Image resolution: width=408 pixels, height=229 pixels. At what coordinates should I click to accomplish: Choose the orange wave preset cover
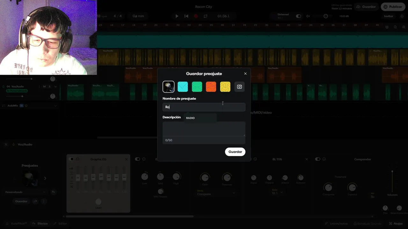pyautogui.click(x=211, y=87)
